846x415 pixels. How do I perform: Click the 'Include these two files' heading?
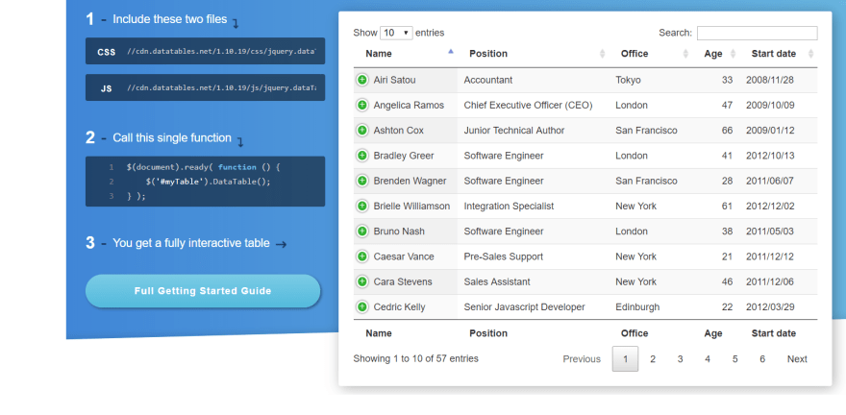[170, 19]
